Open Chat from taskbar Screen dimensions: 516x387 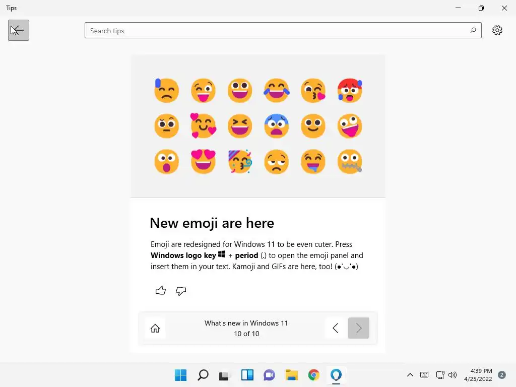click(x=269, y=375)
